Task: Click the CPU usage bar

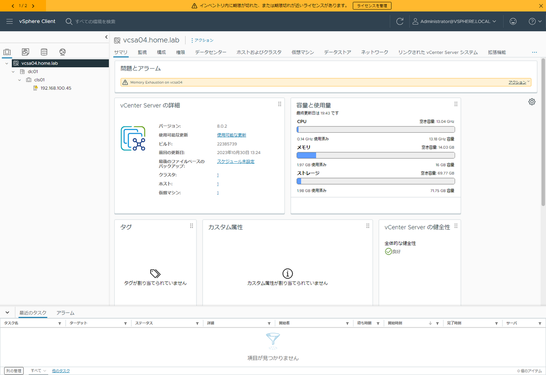Action: (375, 130)
